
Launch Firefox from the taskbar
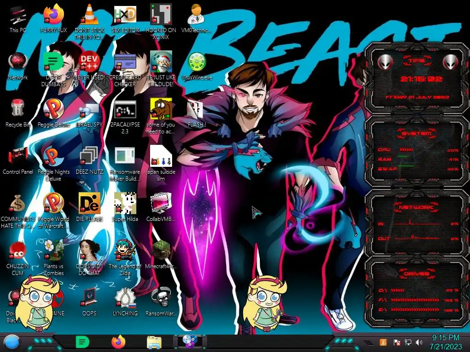tap(118, 342)
